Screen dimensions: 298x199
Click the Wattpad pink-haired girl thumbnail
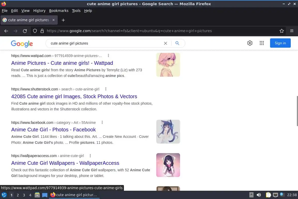pos(168,65)
